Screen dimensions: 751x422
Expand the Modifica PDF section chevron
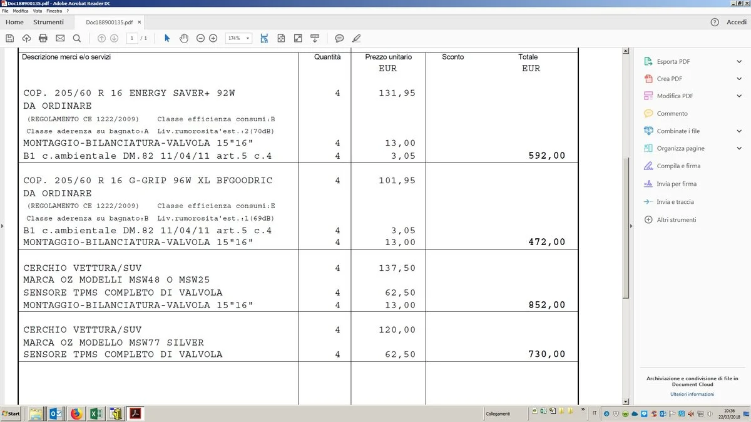pos(739,96)
